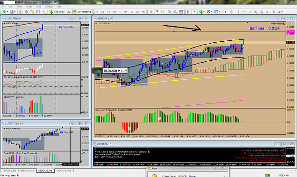The width and height of the screenshot is (297, 177).
Task: Select the Horizontal Line drawing tool
Action: click(244, 12)
